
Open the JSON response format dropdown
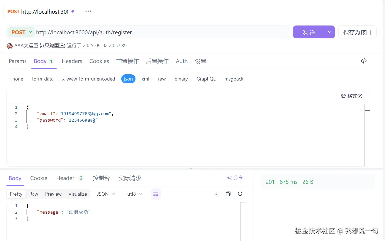106,194
